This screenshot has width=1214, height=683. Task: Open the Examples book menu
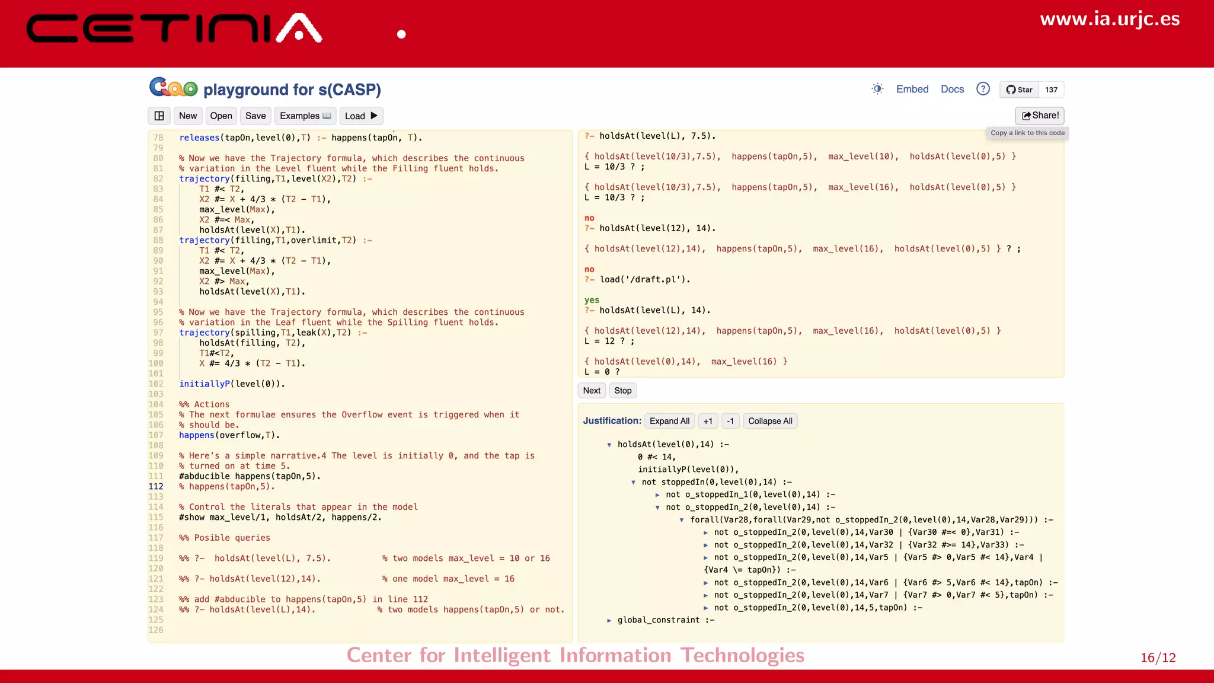(x=305, y=116)
